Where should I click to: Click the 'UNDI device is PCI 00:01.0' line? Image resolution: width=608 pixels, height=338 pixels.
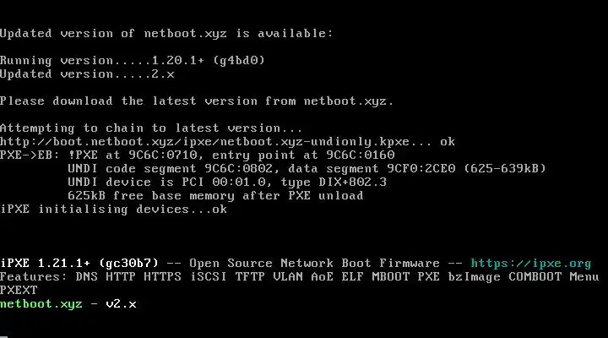[226, 183]
